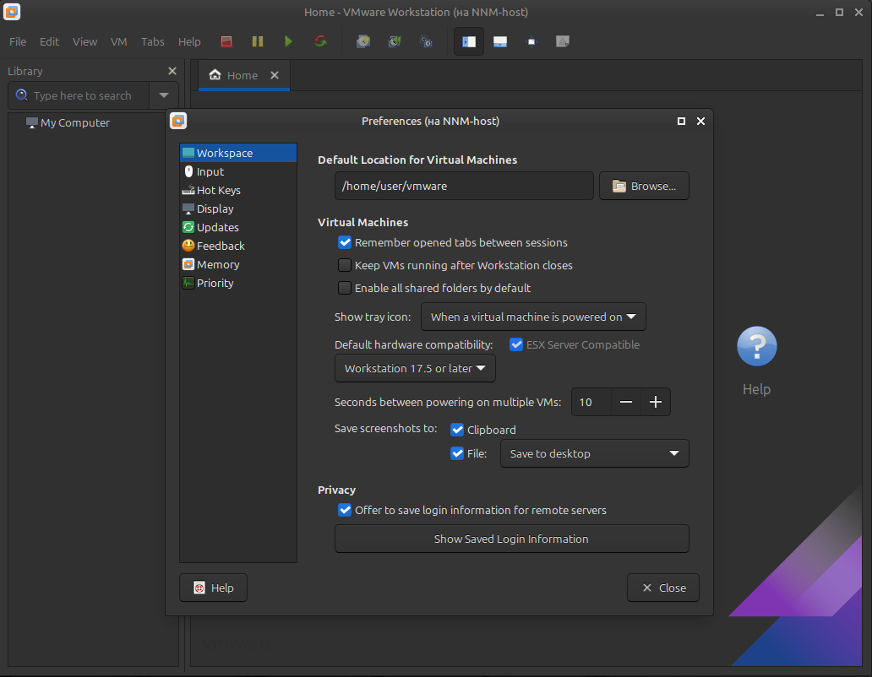Click the Browse... button
Viewport: 872px width, 677px height.
644,187
